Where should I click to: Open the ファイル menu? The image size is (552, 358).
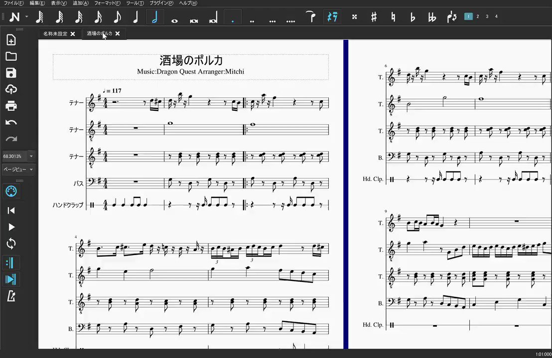13,3
